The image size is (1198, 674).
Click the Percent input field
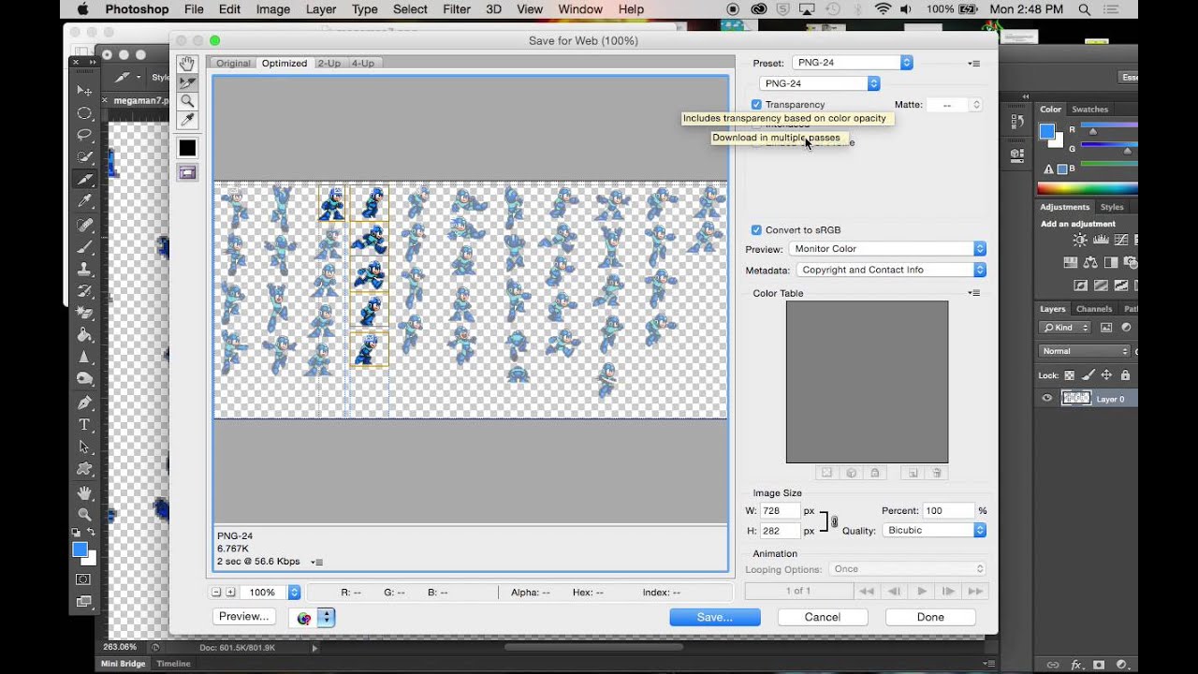tap(948, 511)
